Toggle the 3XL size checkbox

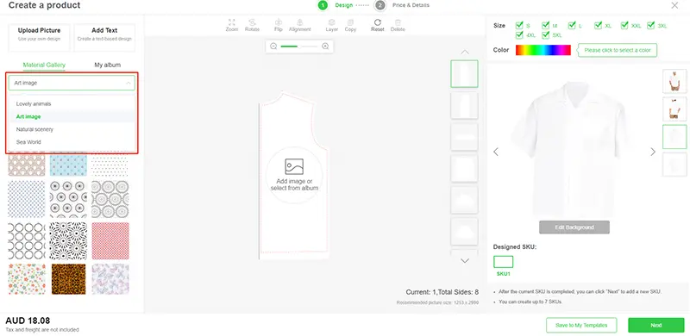[651, 26]
